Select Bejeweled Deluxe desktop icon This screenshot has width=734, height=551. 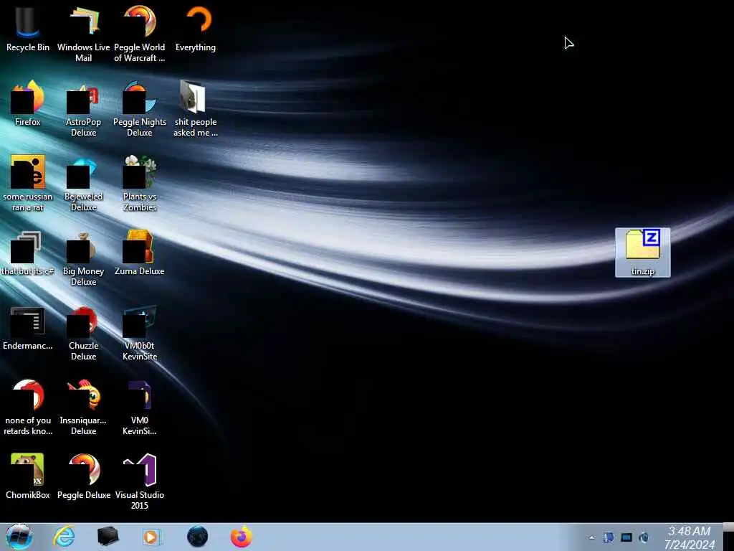83,183
